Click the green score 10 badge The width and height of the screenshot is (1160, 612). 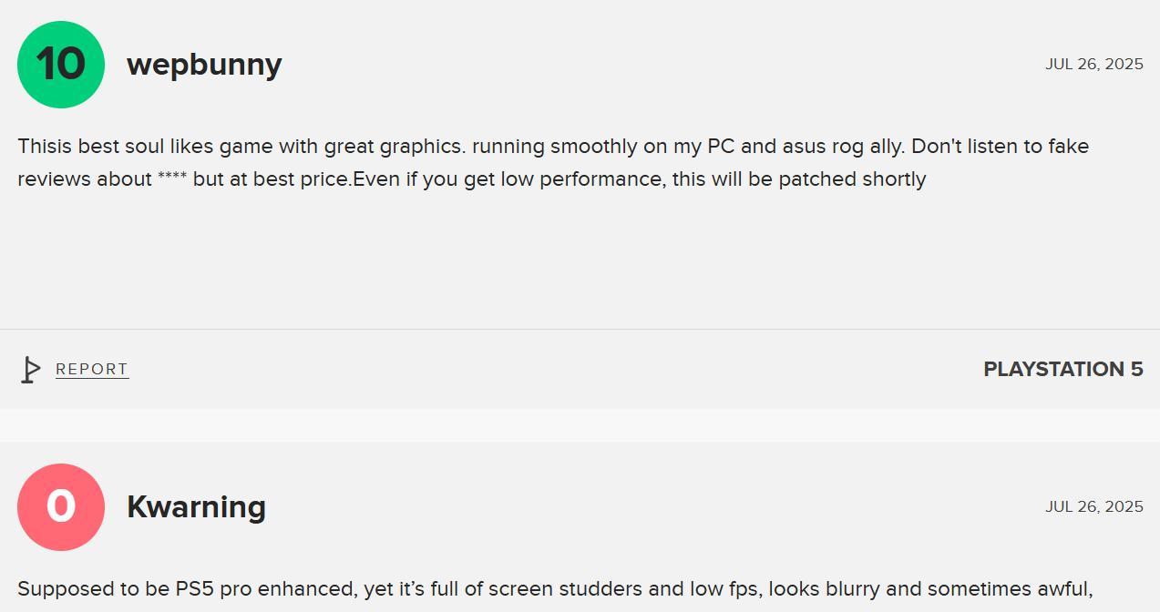61,65
